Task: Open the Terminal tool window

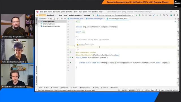Action: (54, 88)
